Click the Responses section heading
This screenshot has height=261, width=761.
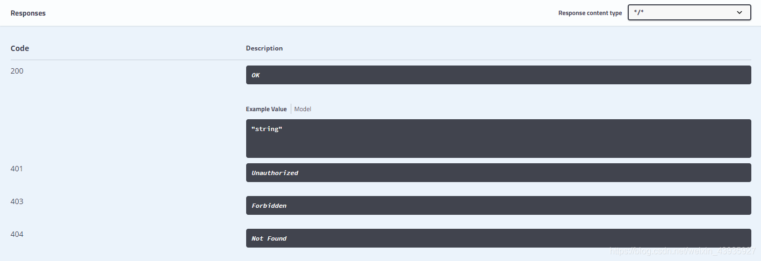[x=28, y=13]
